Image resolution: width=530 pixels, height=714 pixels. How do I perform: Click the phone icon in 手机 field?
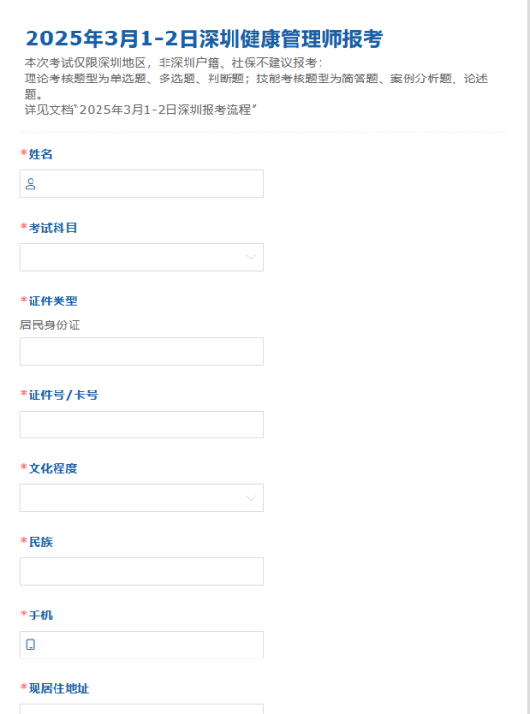click(x=31, y=645)
